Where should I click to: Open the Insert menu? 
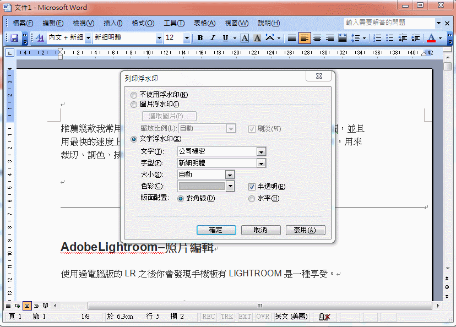click(113, 23)
